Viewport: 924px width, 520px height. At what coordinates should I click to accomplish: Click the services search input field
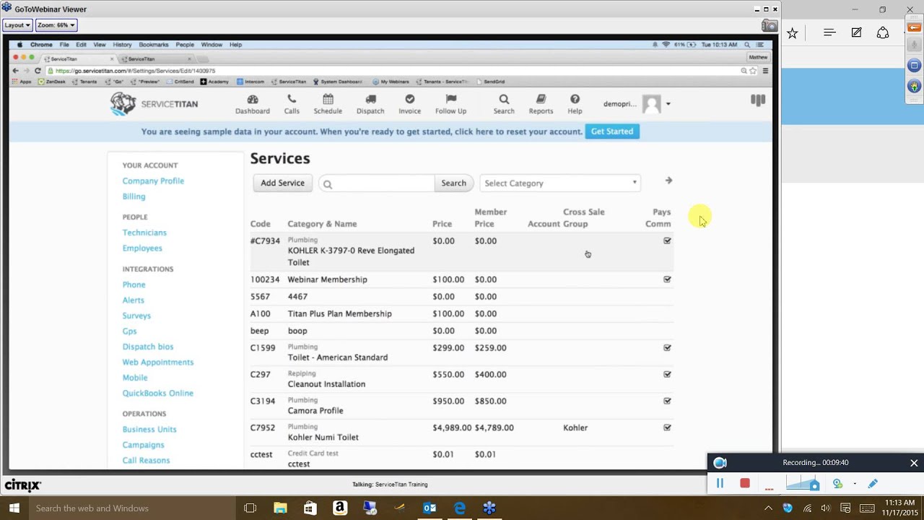coord(377,183)
